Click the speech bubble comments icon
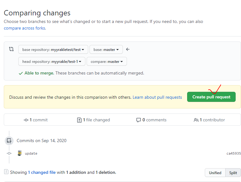 pyautogui.click(x=139, y=120)
